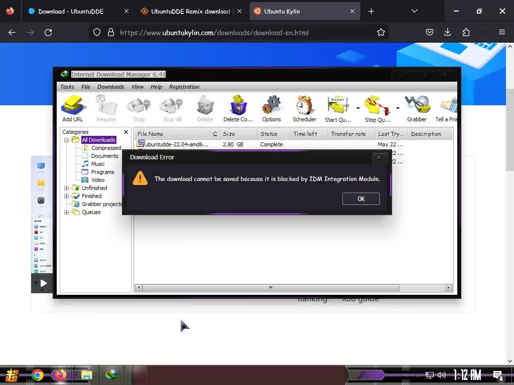Expand Start Queue dropdown arrow
The image size is (514, 385).
tap(358, 108)
